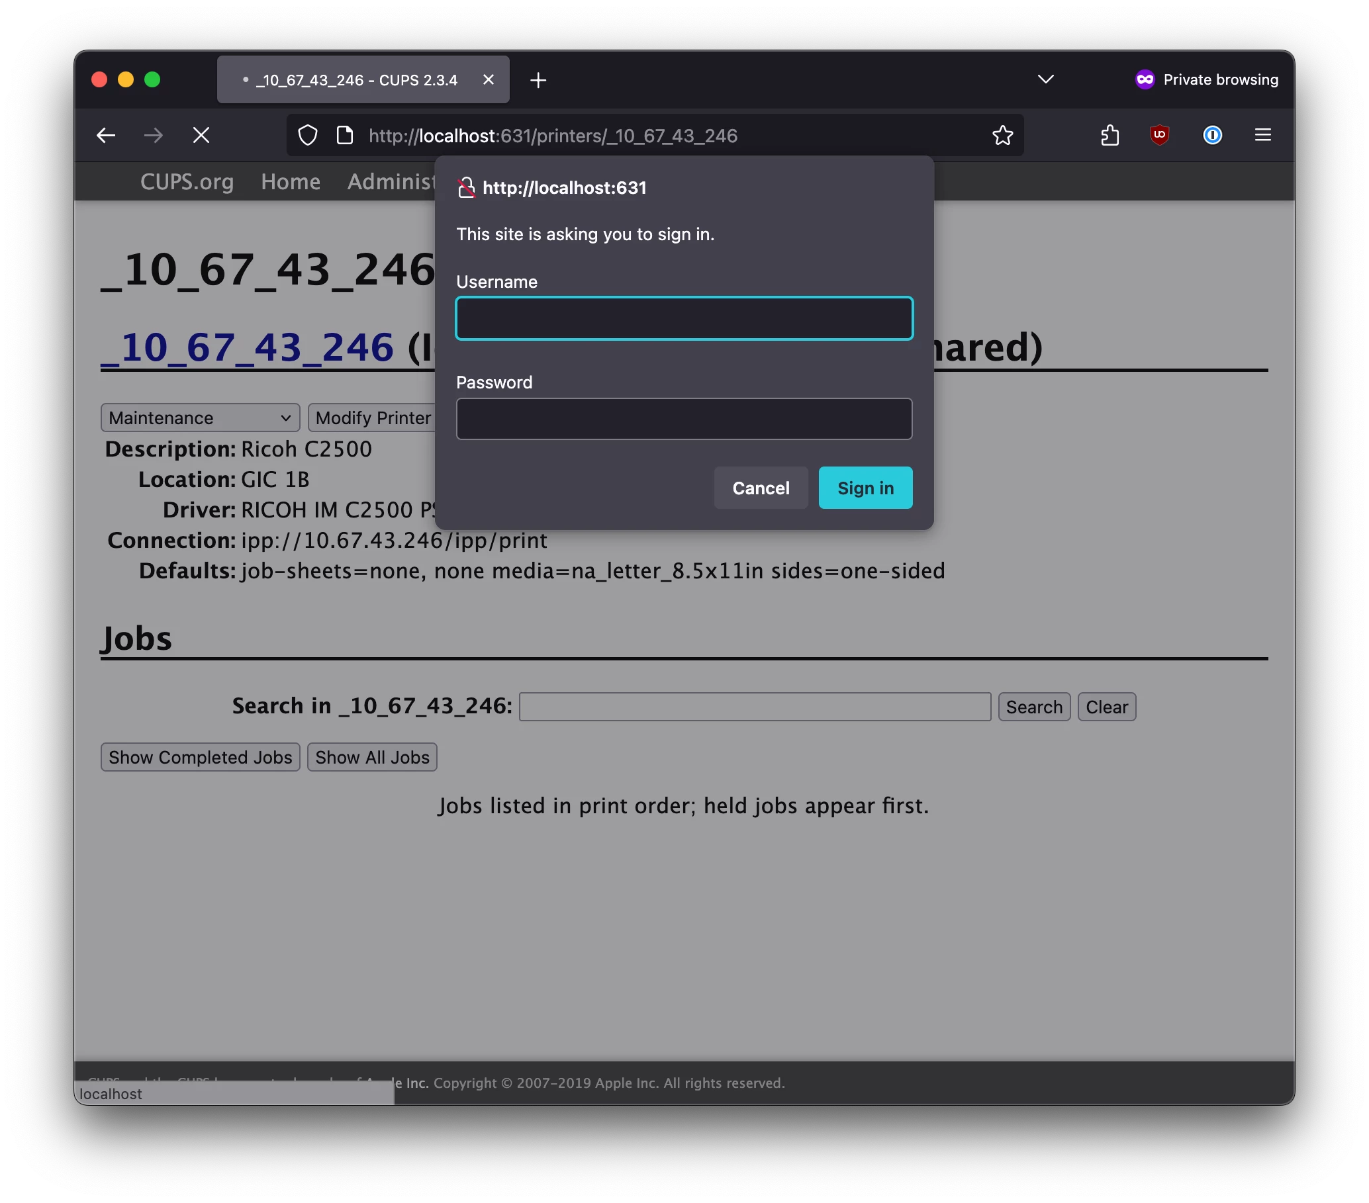Screen dimensions: 1369x1203
Task: Click the Home menu item
Action: click(290, 181)
